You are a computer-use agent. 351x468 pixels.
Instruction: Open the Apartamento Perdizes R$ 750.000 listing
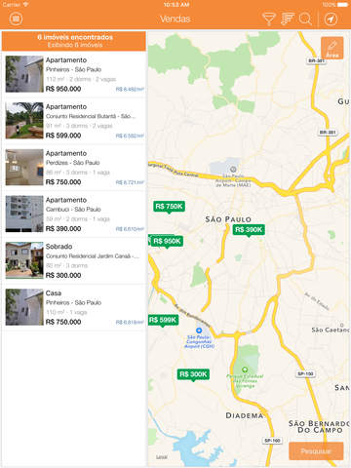(74, 168)
